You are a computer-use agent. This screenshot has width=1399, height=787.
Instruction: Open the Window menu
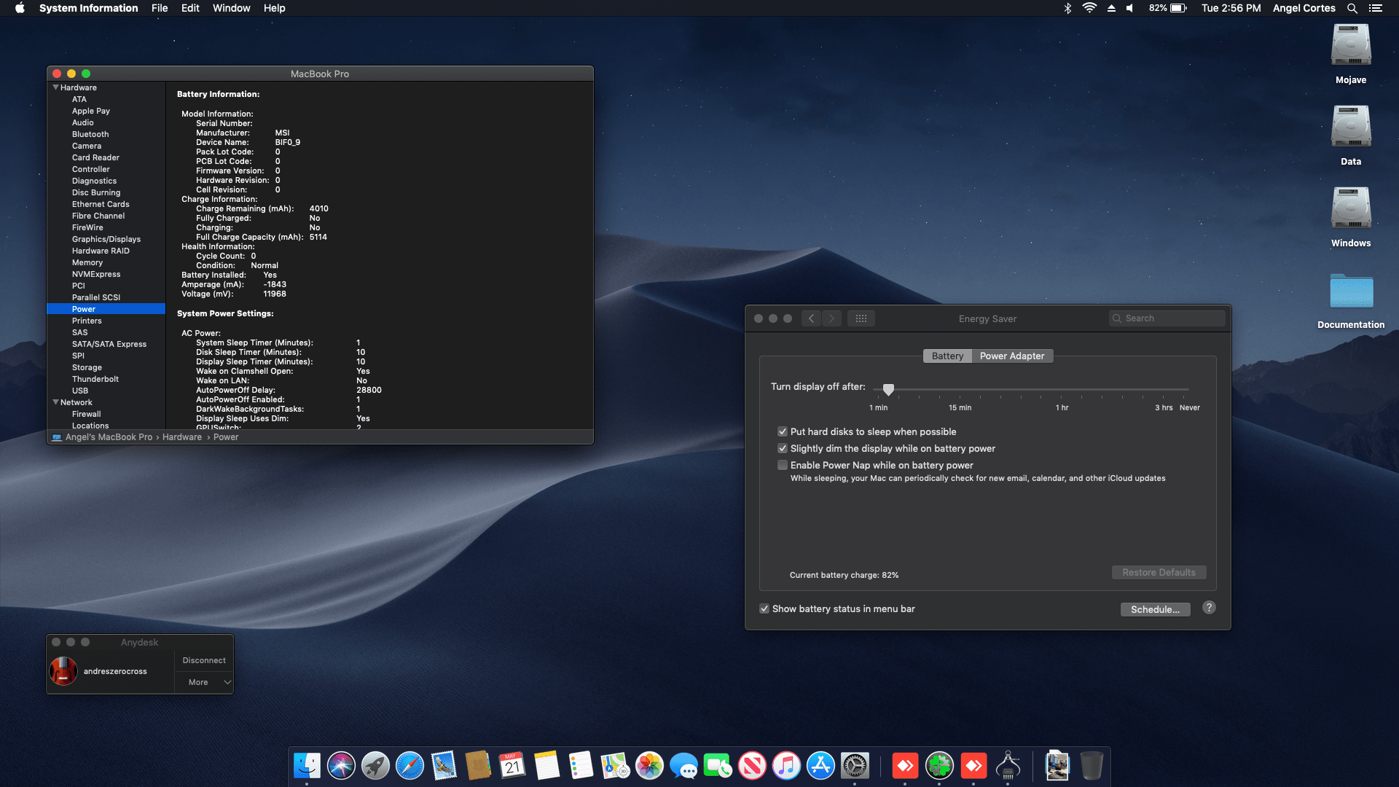(x=231, y=8)
